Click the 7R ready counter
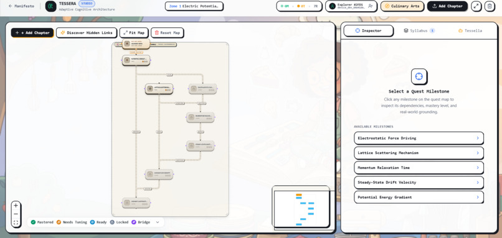Screen dimensions: 502x238 (x=316, y=6)
